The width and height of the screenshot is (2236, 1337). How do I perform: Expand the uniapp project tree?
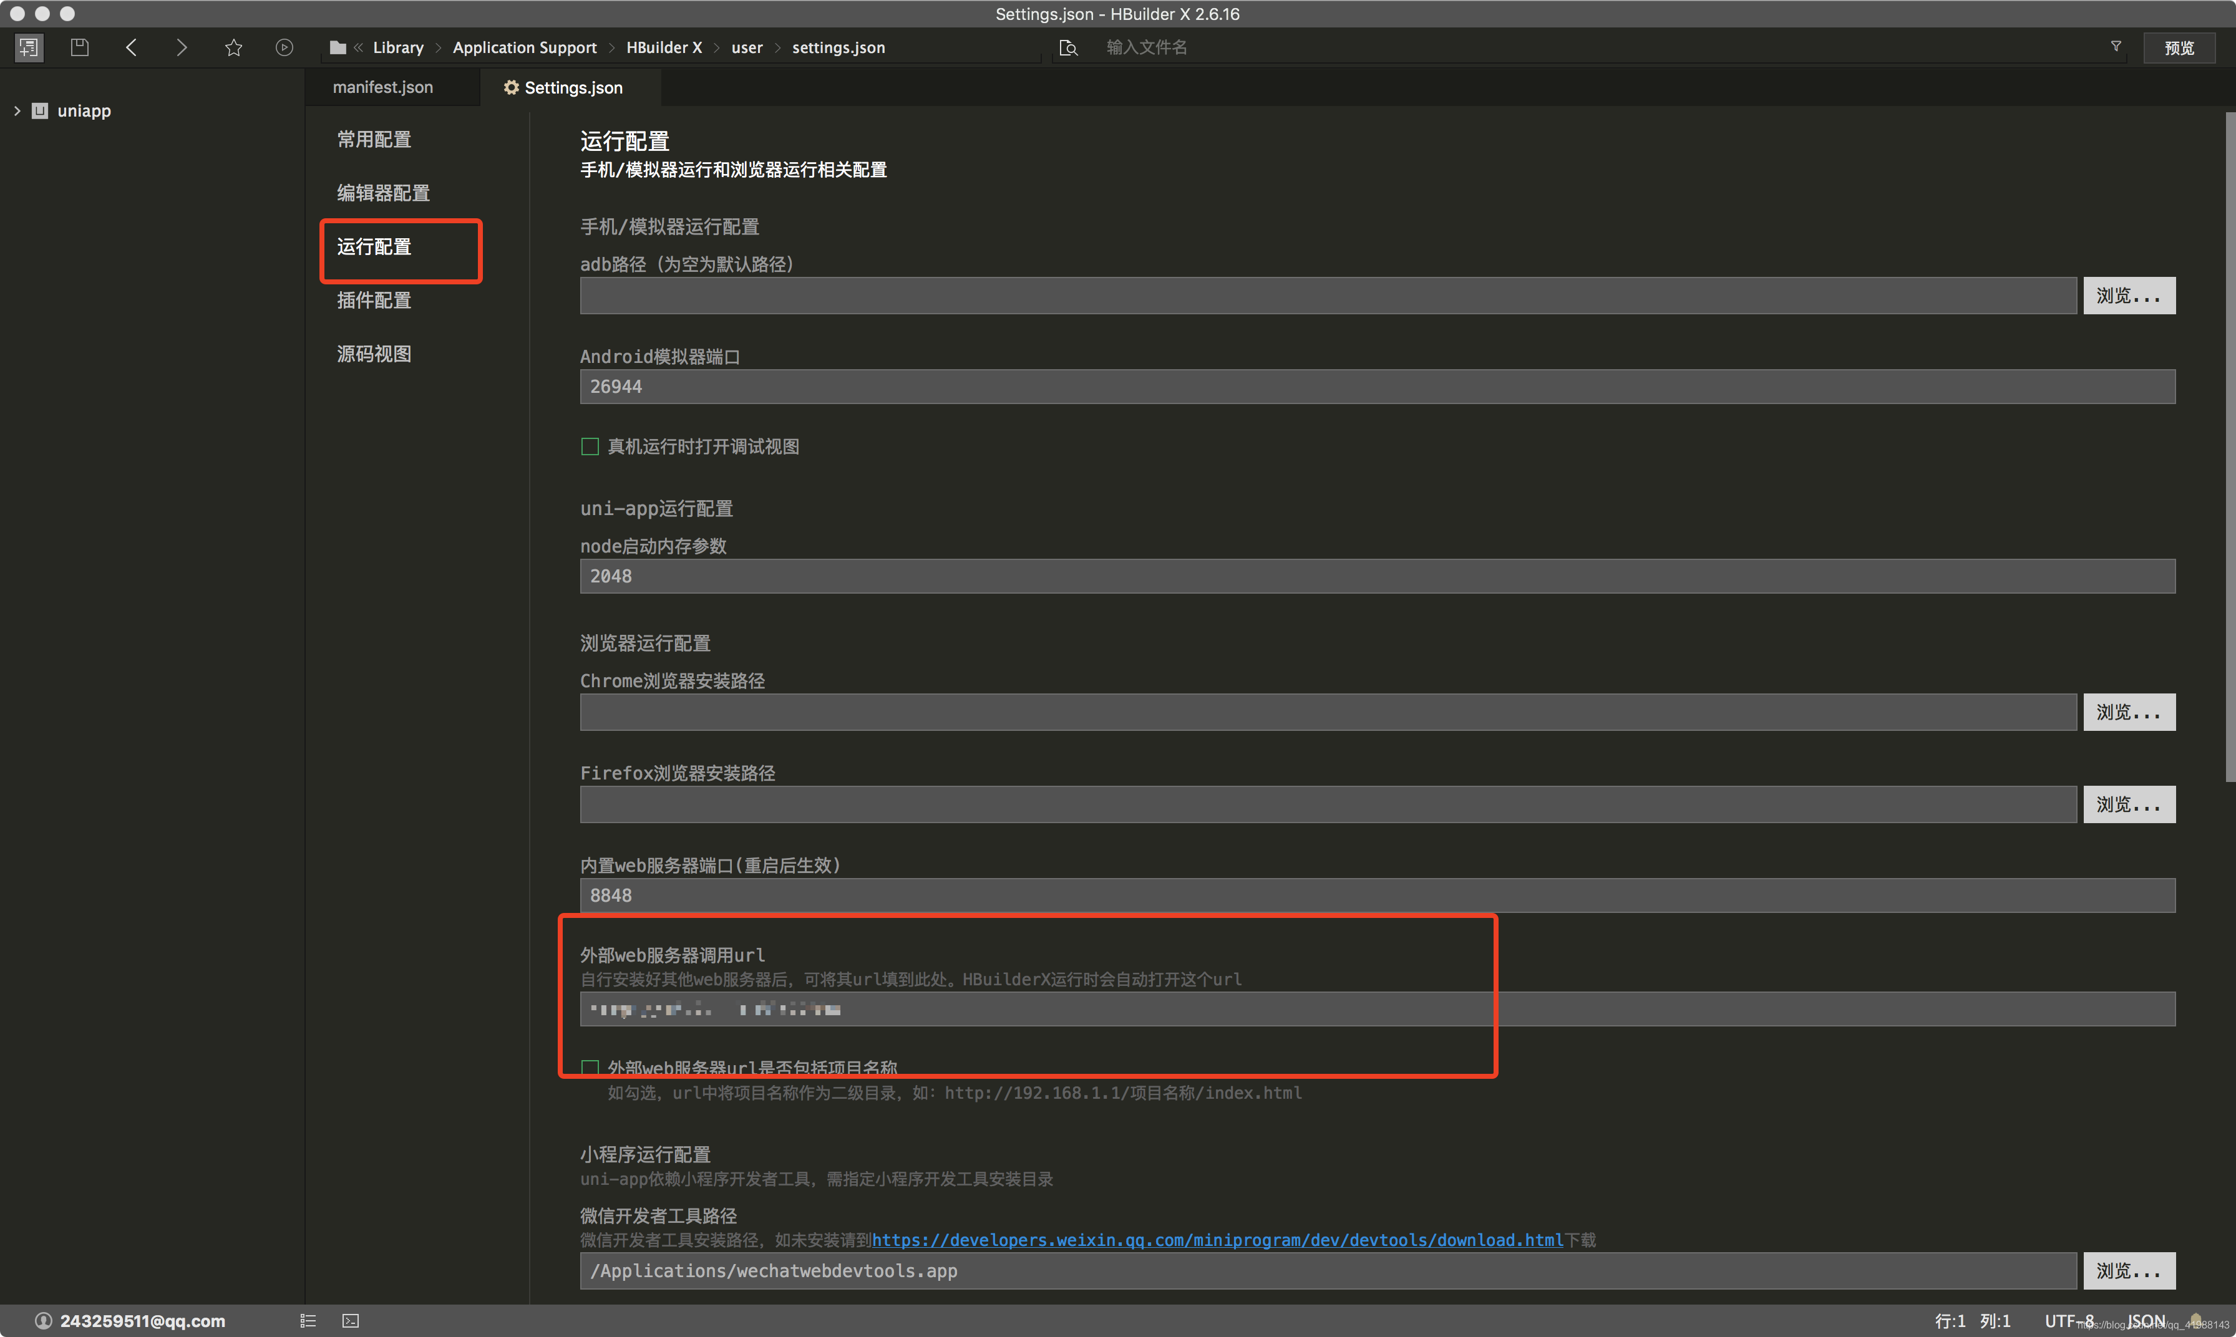(x=17, y=111)
